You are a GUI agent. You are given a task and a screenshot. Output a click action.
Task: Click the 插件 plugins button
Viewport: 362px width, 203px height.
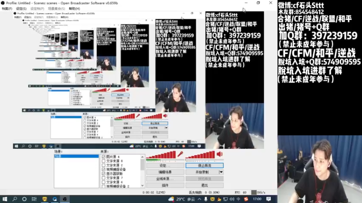coord(165,185)
